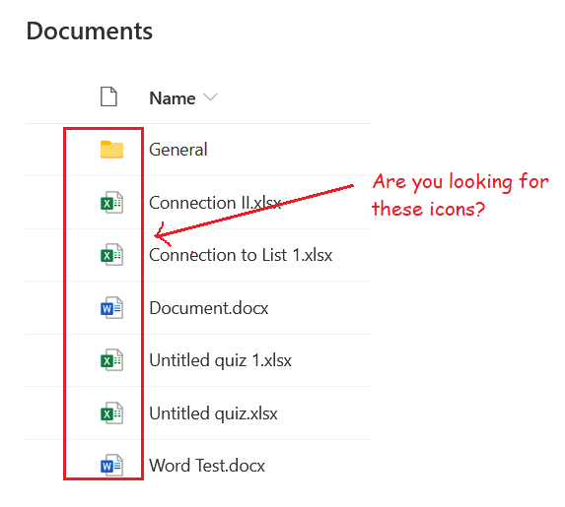Viewport: 565px width, 507px height.
Task: Open the file Word Test.docx
Action: coord(207,466)
